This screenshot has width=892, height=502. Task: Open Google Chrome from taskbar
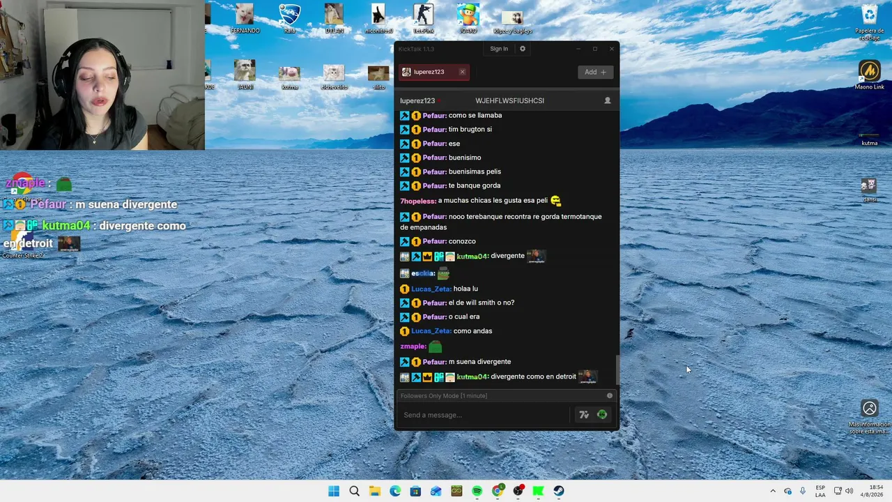[498, 491]
